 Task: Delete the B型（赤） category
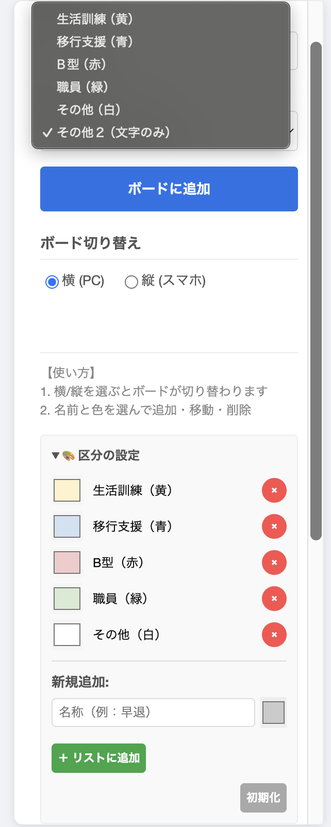click(x=274, y=563)
